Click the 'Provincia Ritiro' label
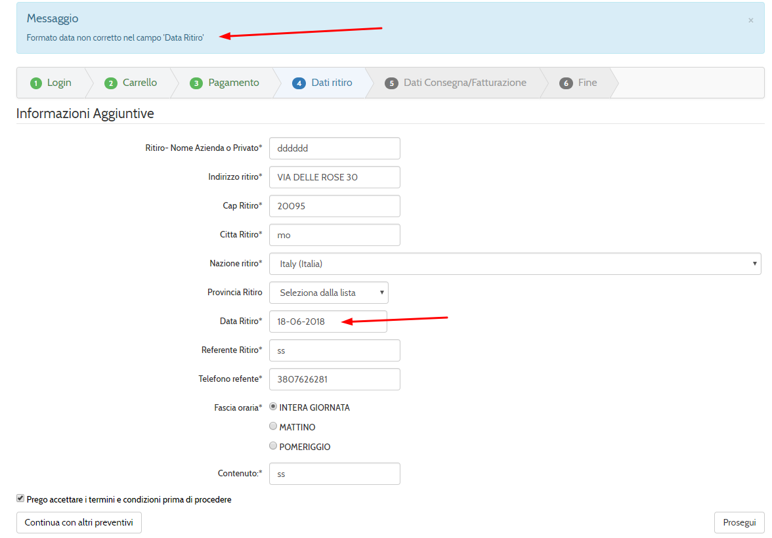772x538 pixels. [235, 293]
